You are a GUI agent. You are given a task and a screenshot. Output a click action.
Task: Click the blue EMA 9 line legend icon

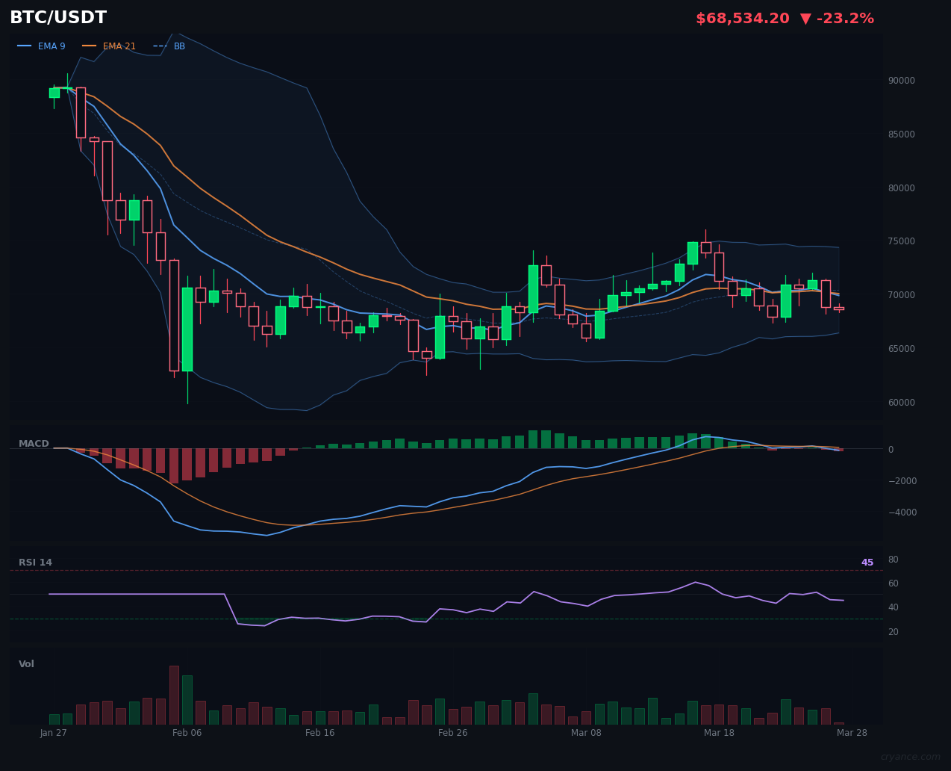[x=25, y=46]
